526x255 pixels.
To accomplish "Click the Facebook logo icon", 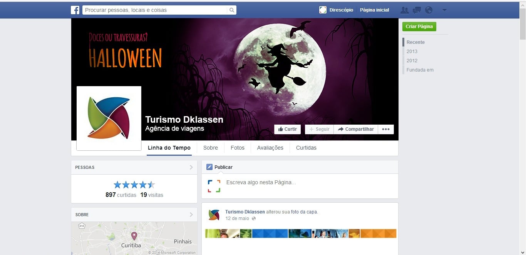I will (x=75, y=10).
